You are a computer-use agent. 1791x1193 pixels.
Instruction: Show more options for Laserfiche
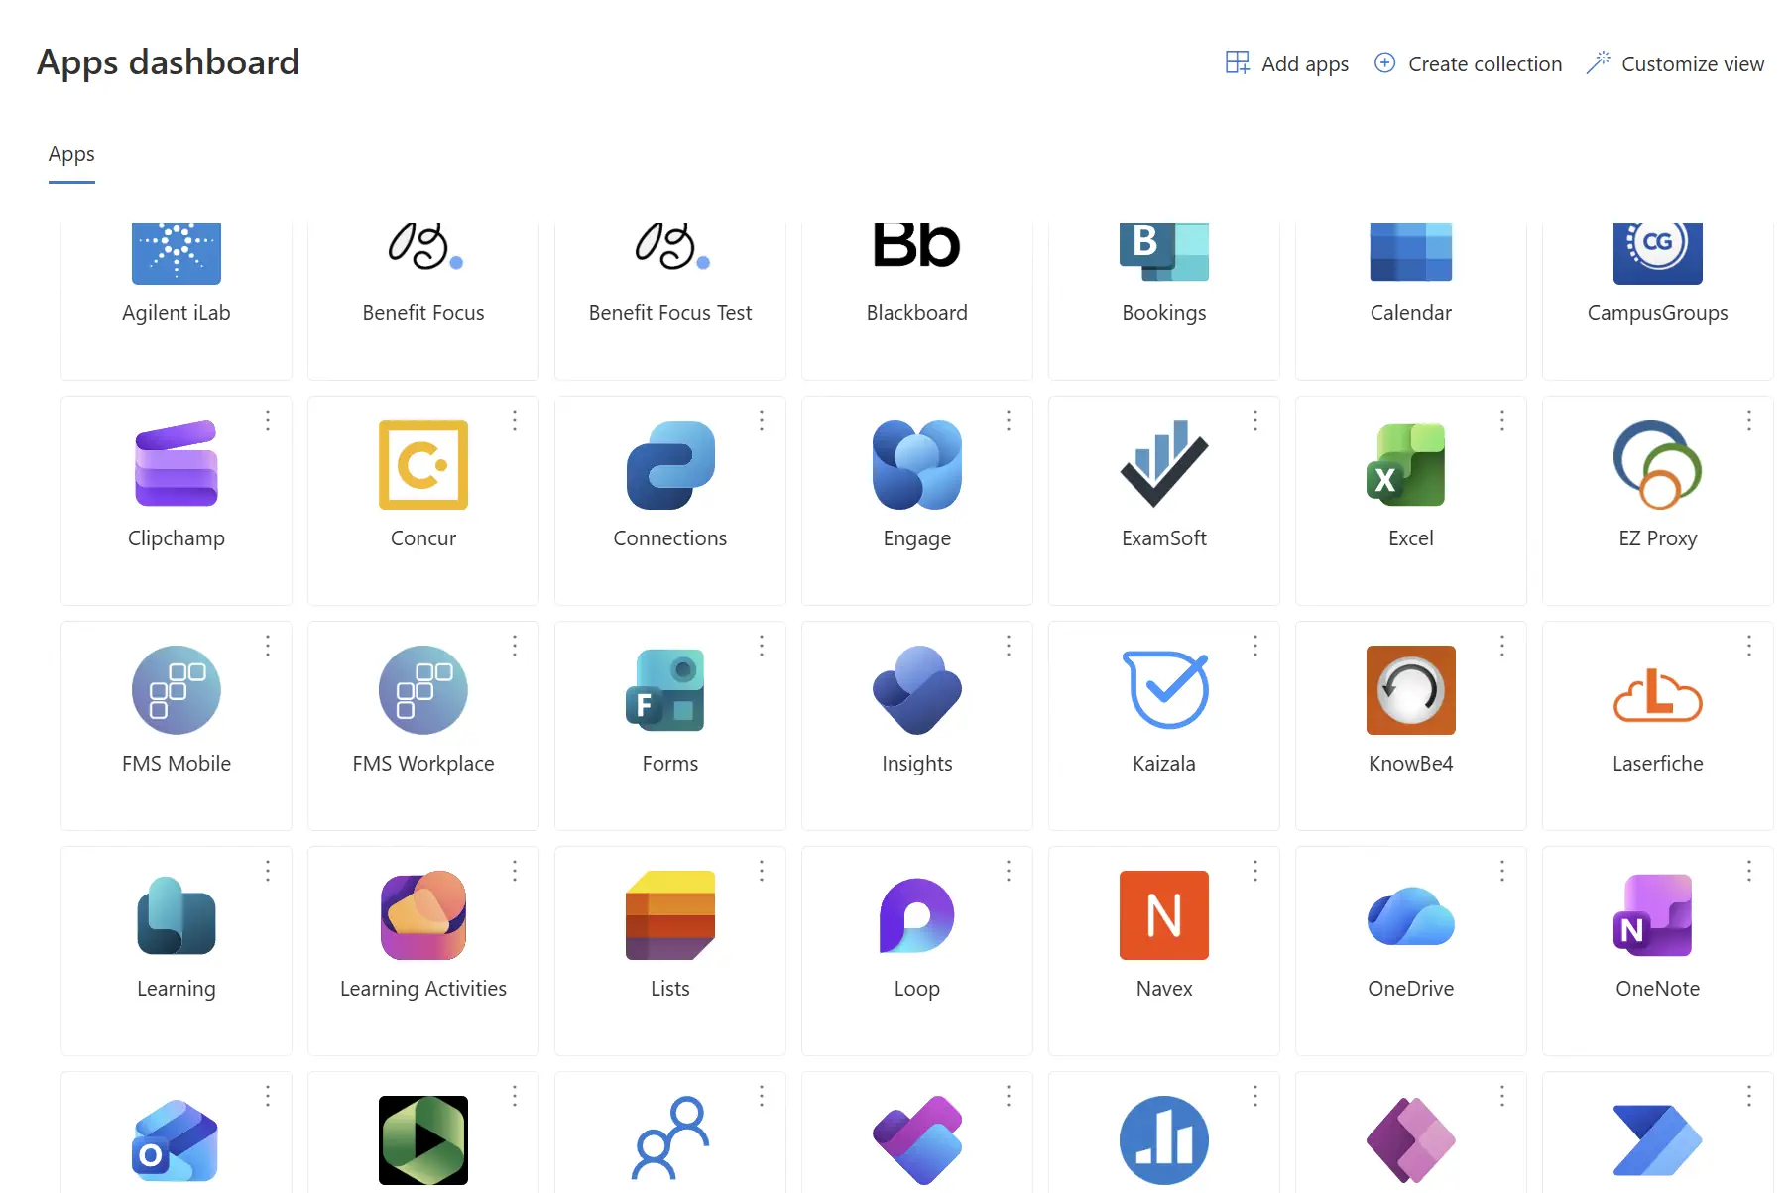tap(1749, 646)
